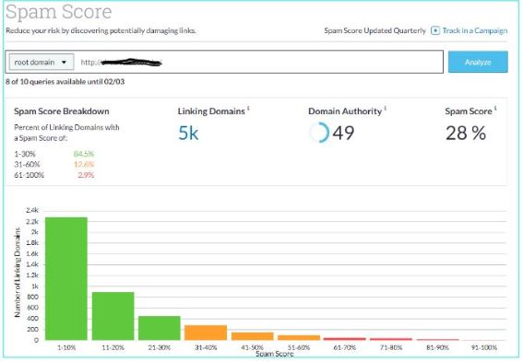The width and height of the screenshot is (523, 362).
Task: Click the 91-100% axis label
Action: point(484,347)
